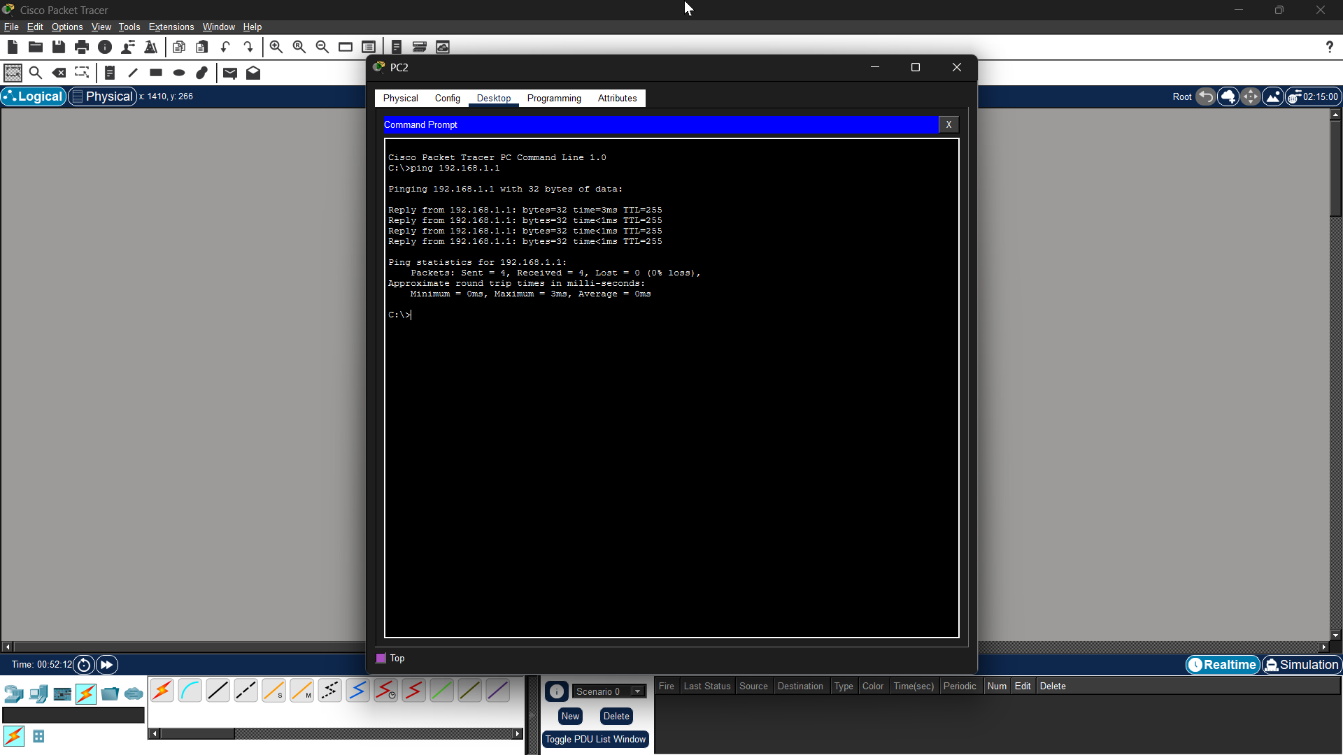Click the Print toolbar icon

(82, 47)
